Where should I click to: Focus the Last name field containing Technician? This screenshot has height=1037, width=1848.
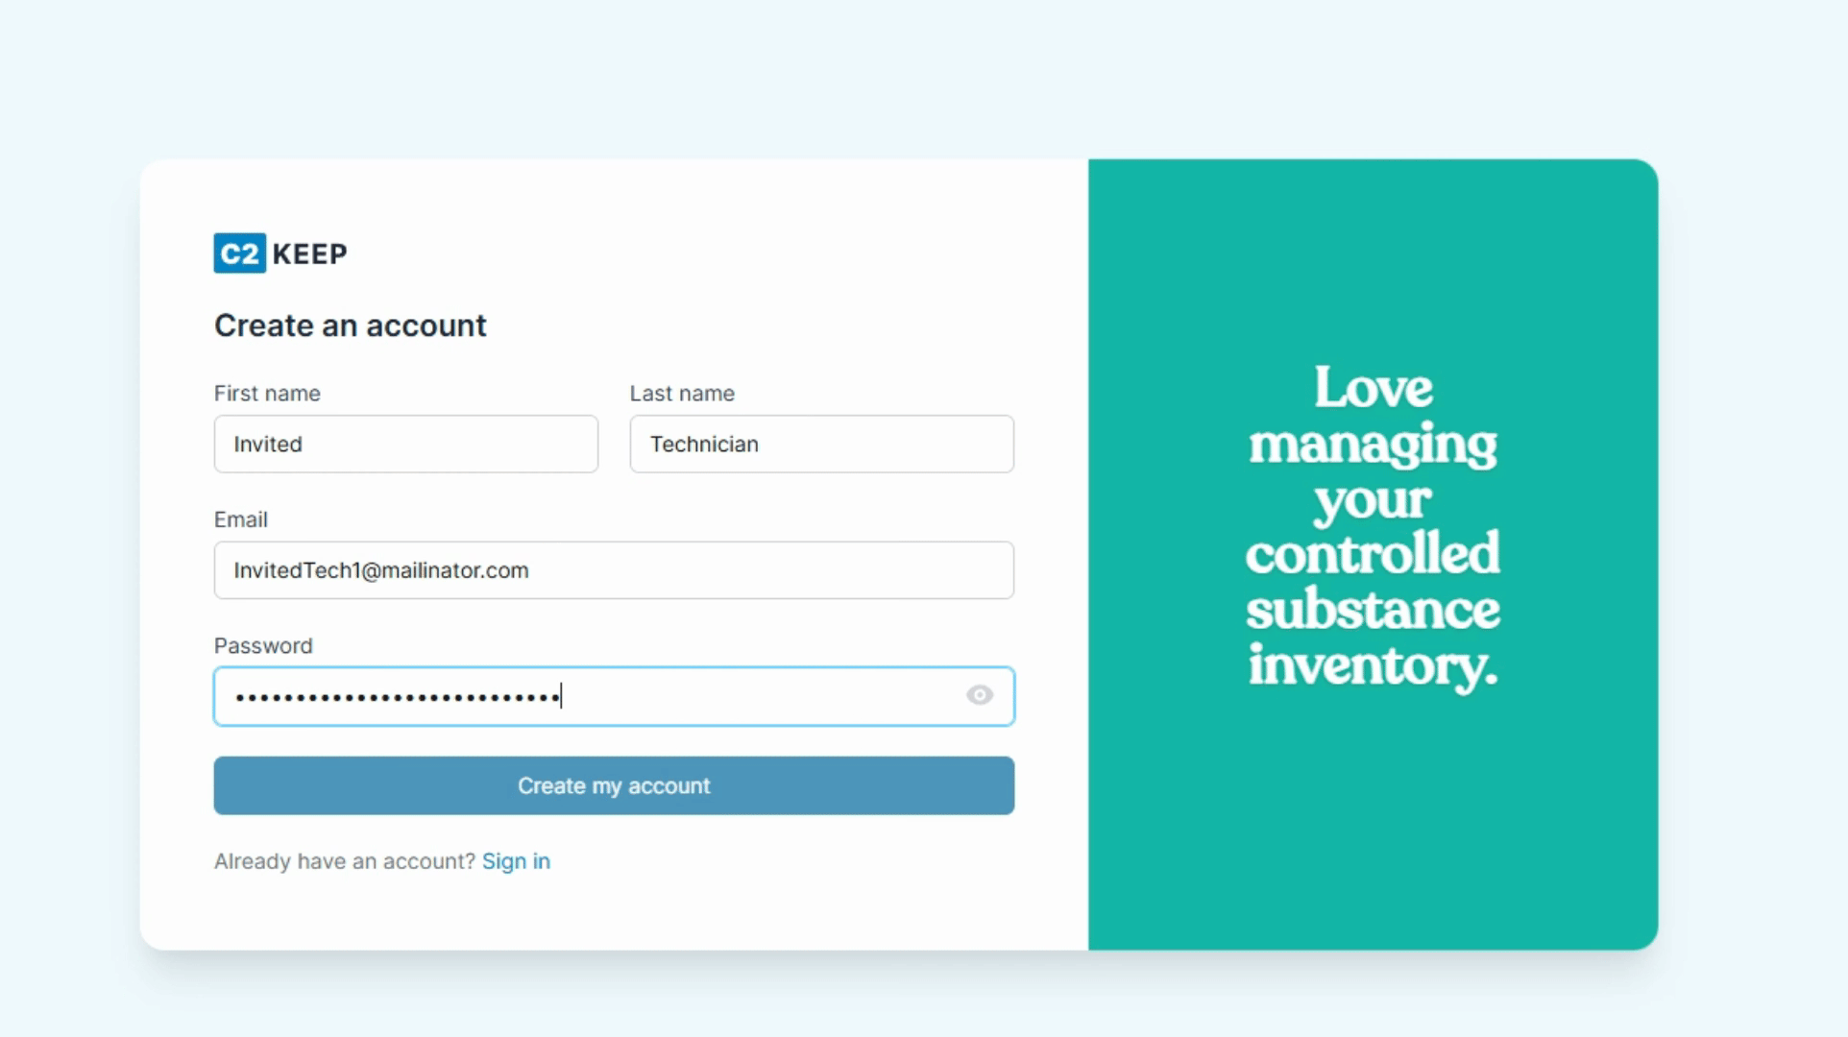[821, 444]
